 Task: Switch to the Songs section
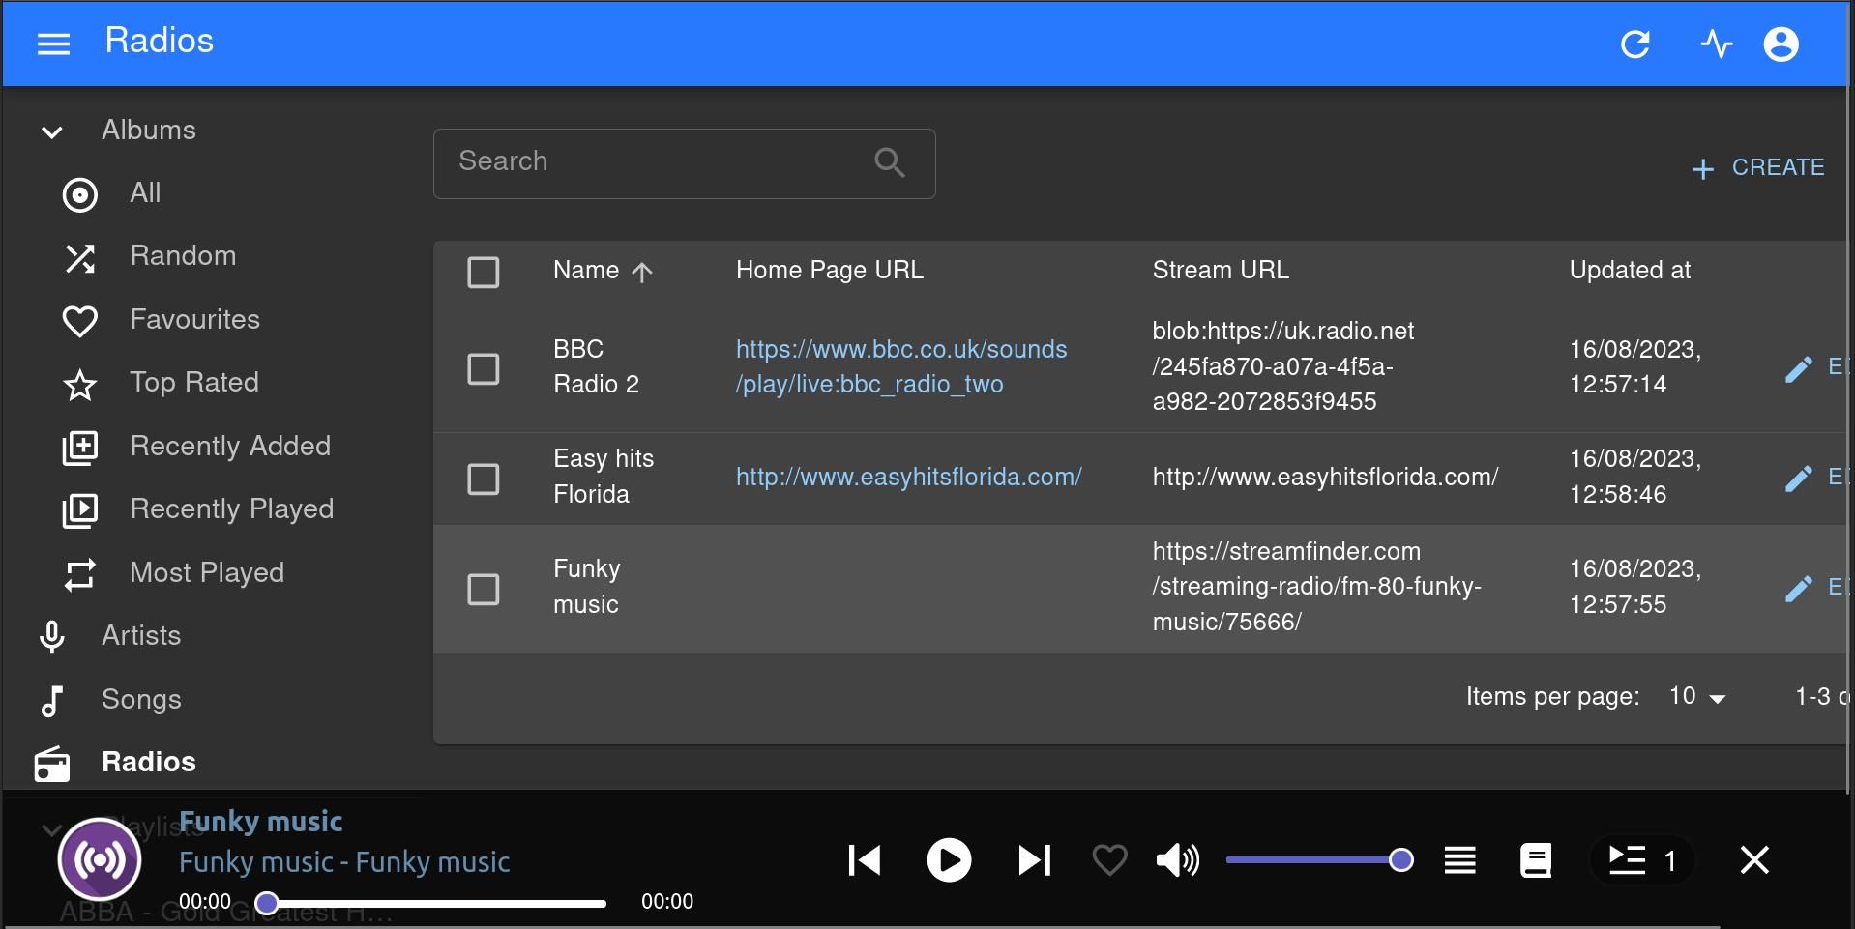click(141, 699)
